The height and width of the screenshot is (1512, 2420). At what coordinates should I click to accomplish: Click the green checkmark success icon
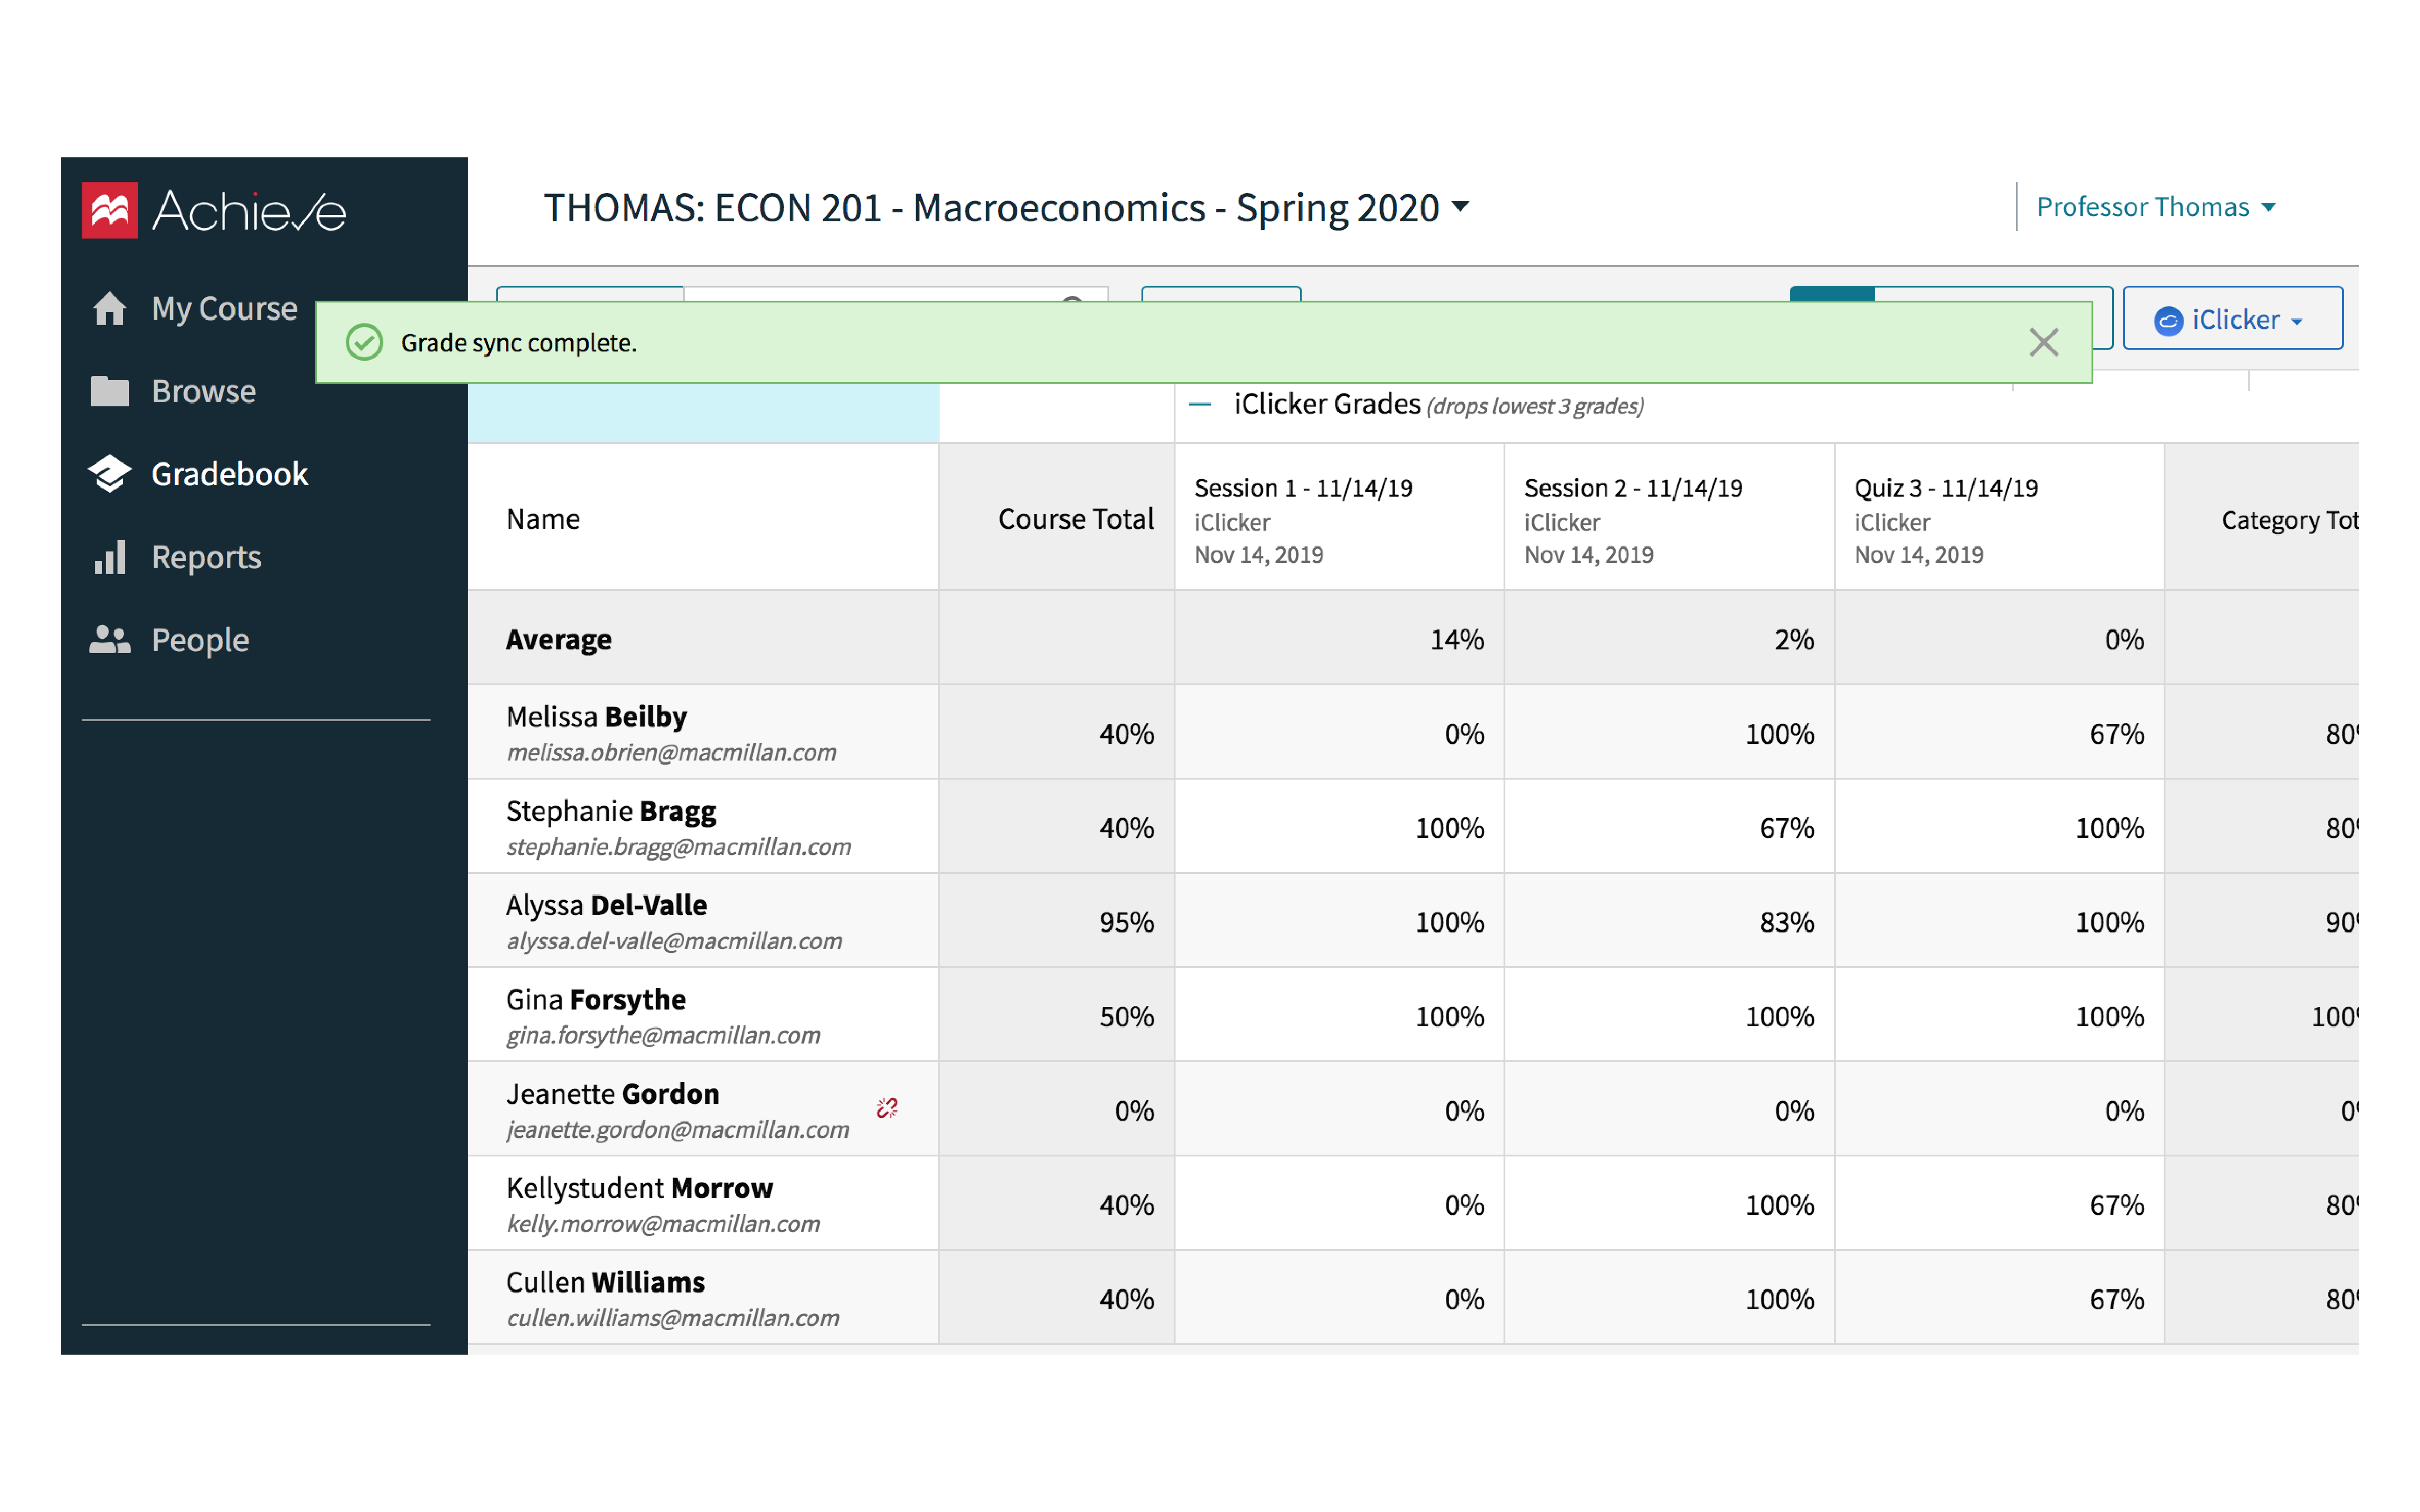pyautogui.click(x=364, y=342)
